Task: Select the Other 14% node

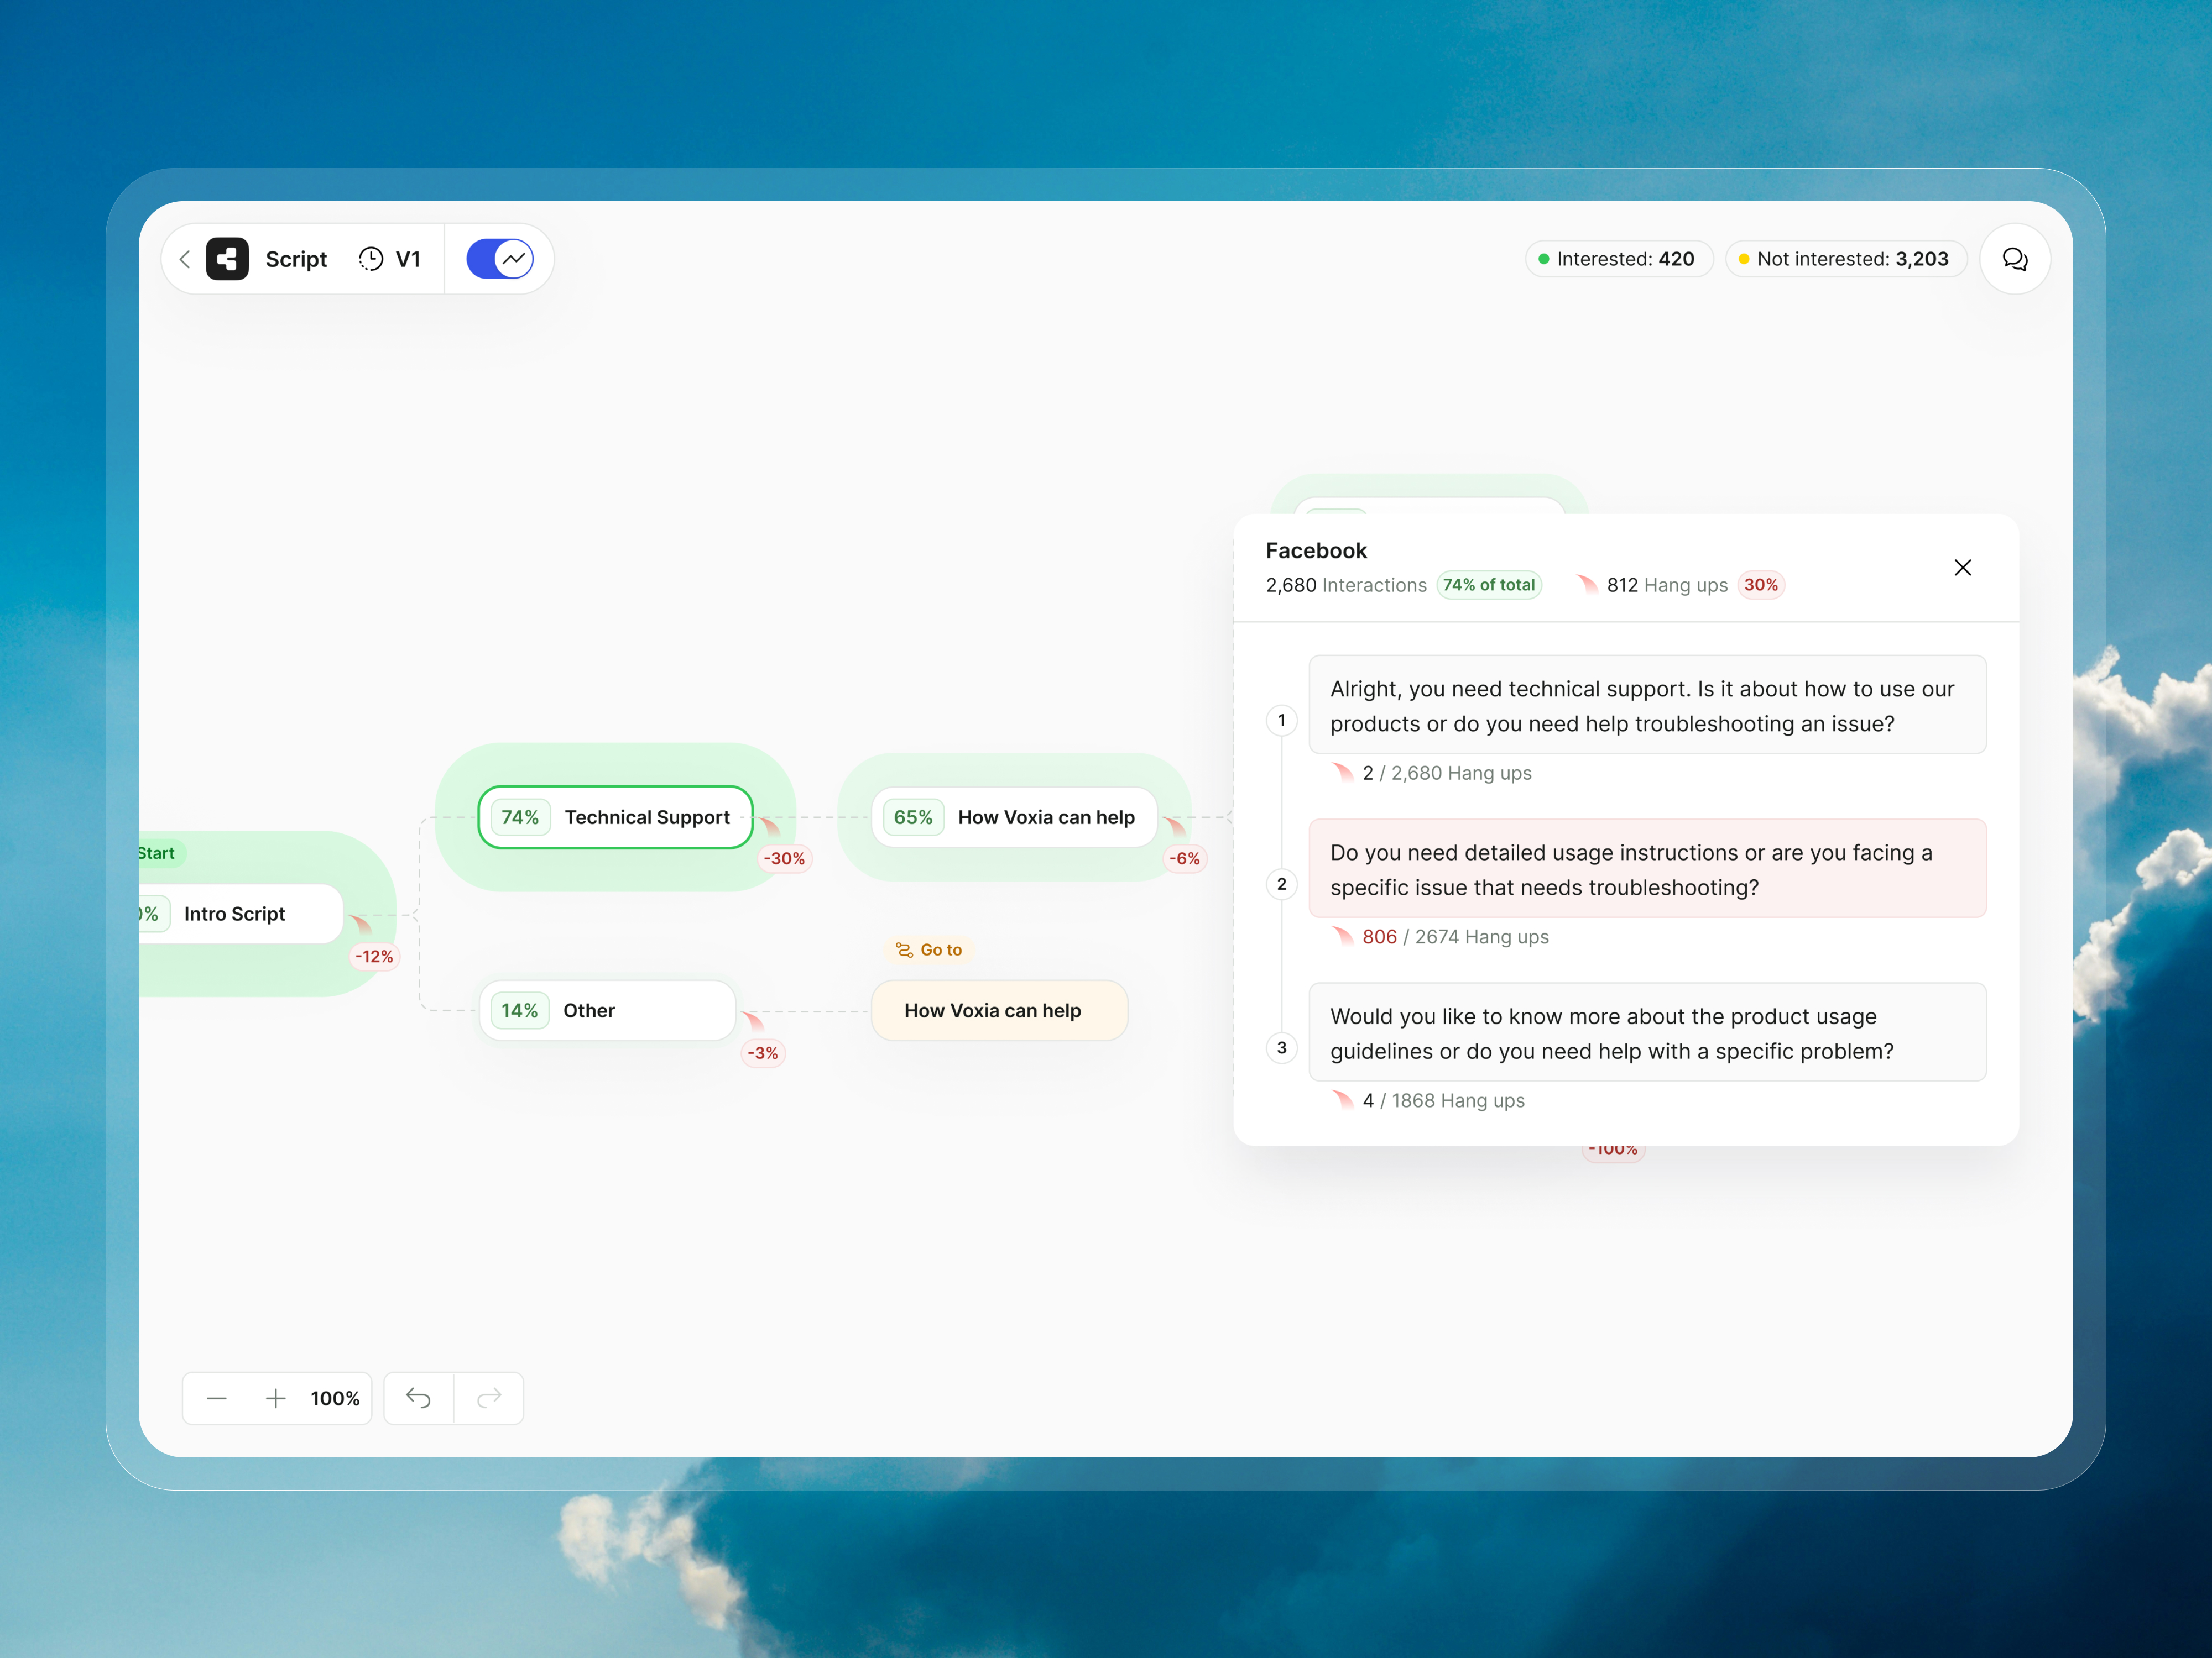Action: click(x=607, y=1010)
